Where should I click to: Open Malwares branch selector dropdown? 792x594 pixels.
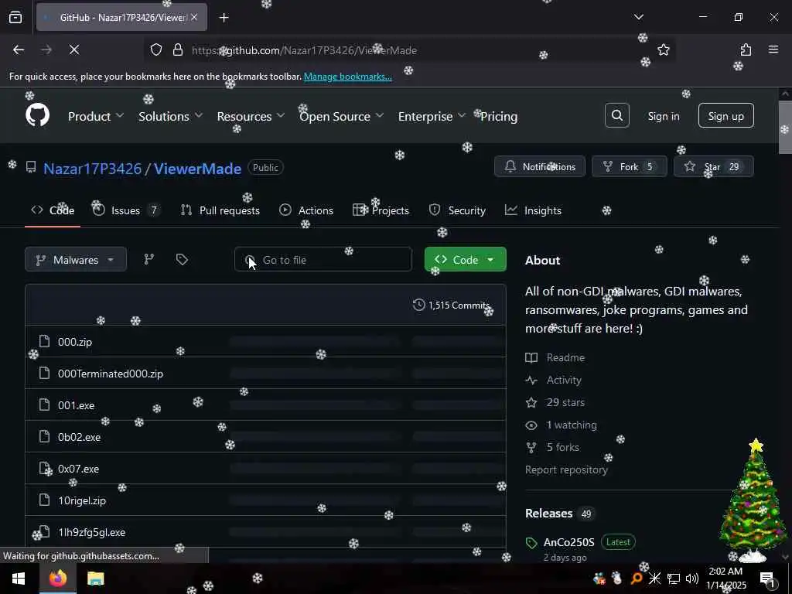coord(76,260)
